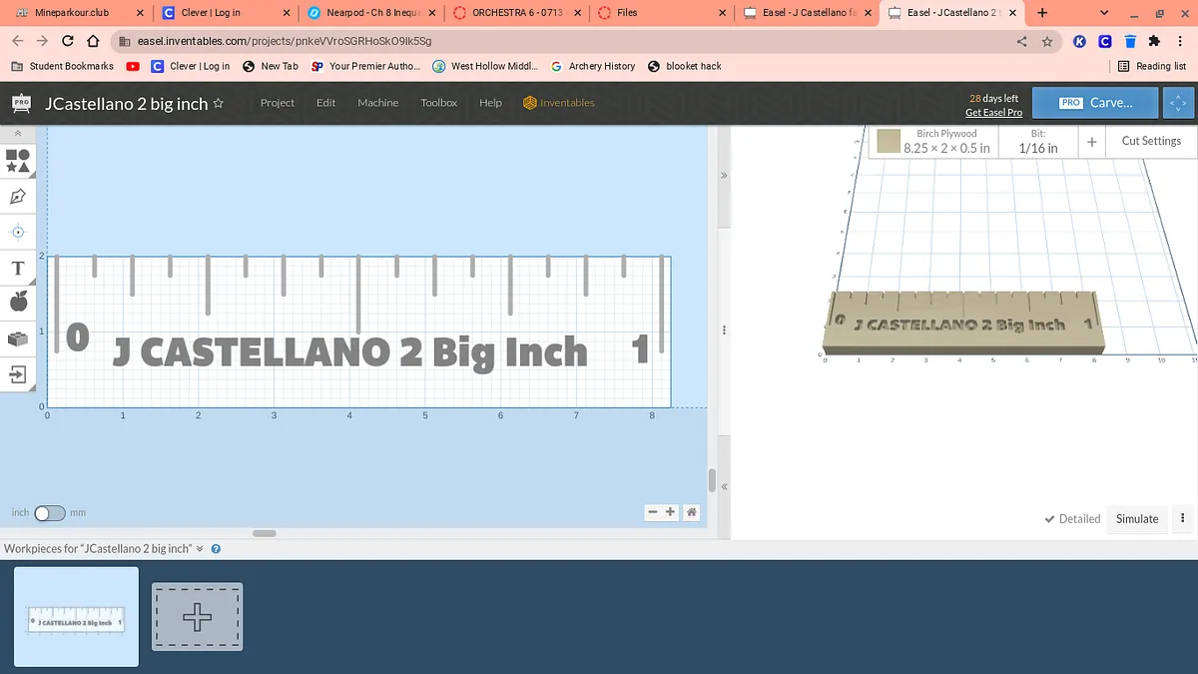The image size is (1198, 674).
Task: Click the Carve button
Action: [x=1096, y=103]
